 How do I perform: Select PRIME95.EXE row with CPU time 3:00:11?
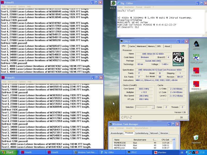[143, 145]
